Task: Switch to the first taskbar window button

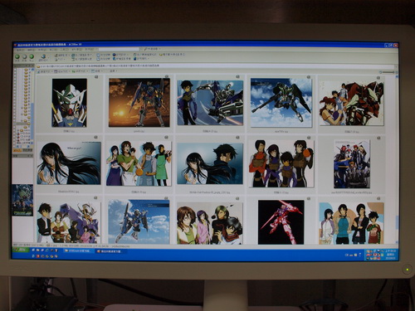Action: pyautogui.click(x=78, y=251)
